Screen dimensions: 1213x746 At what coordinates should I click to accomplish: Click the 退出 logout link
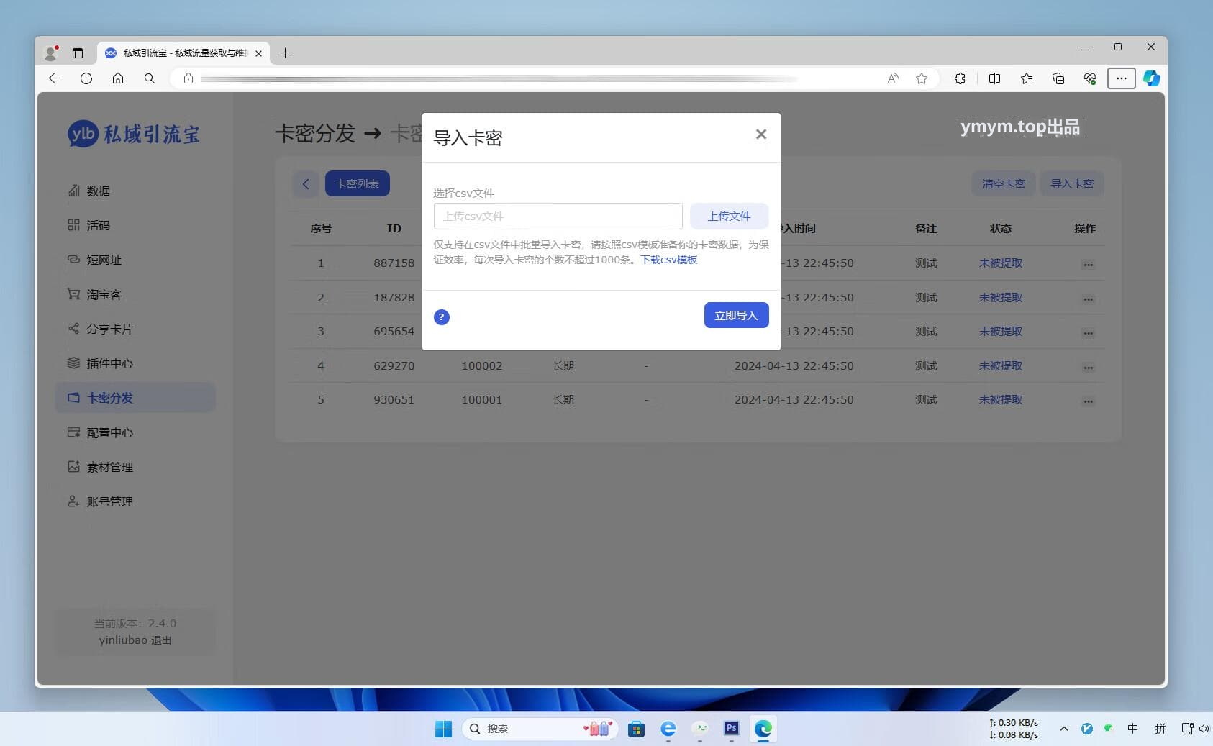point(161,640)
